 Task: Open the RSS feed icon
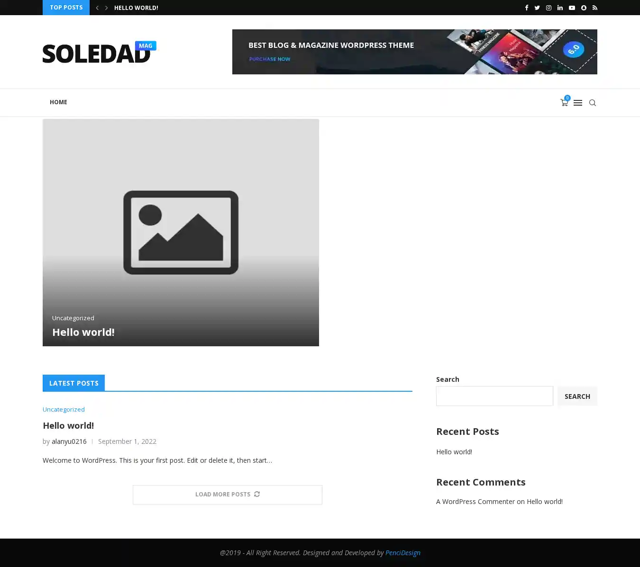(594, 8)
